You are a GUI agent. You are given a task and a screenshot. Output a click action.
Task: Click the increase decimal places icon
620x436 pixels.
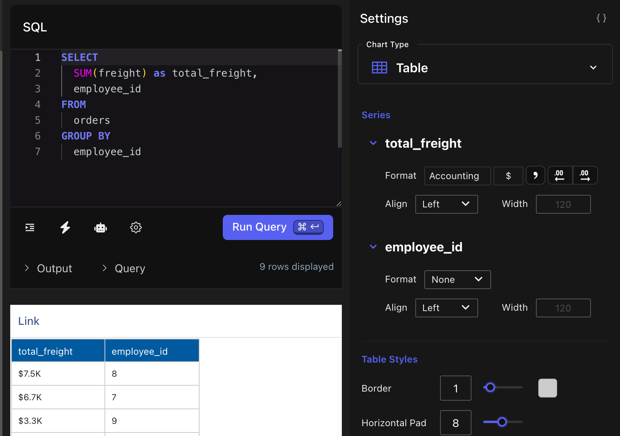coord(585,175)
